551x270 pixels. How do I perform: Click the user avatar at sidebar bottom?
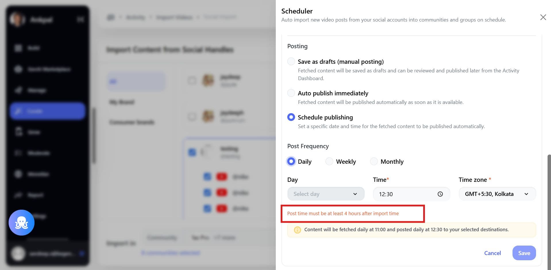pos(18,253)
